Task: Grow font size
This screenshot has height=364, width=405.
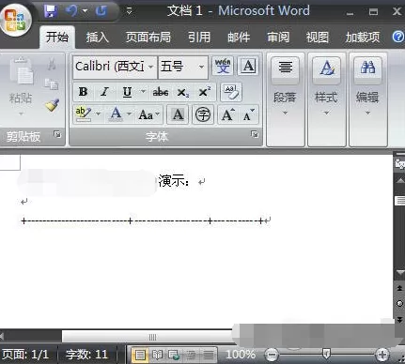Action: point(227,114)
